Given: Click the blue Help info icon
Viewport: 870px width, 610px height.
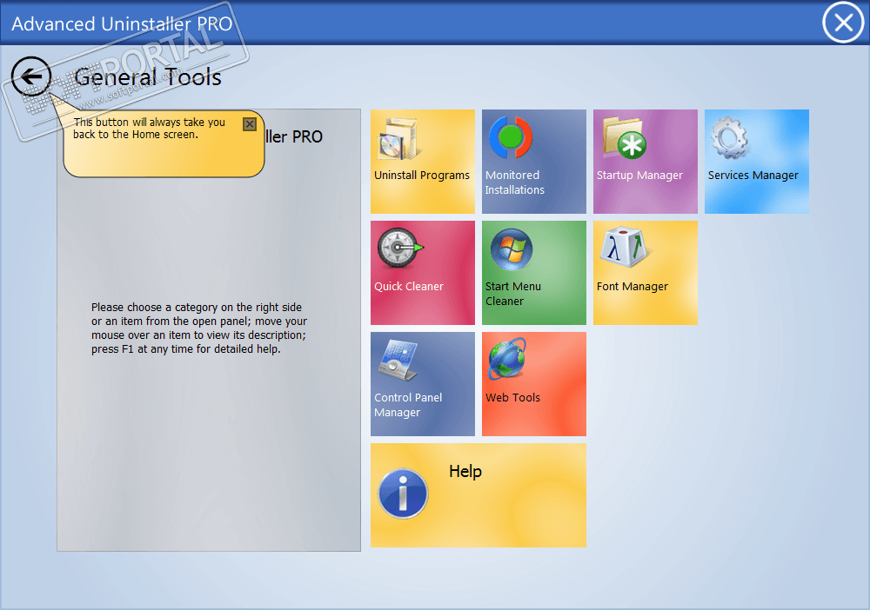Looking at the screenshot, I should click(403, 494).
